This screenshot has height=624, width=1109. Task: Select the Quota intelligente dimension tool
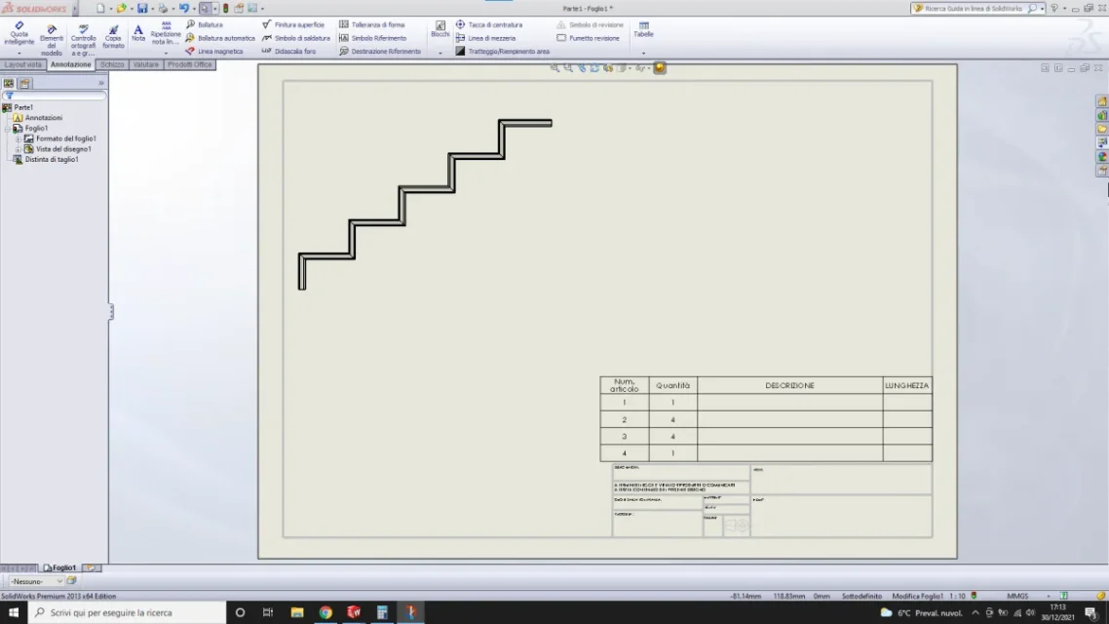pyautogui.click(x=19, y=33)
